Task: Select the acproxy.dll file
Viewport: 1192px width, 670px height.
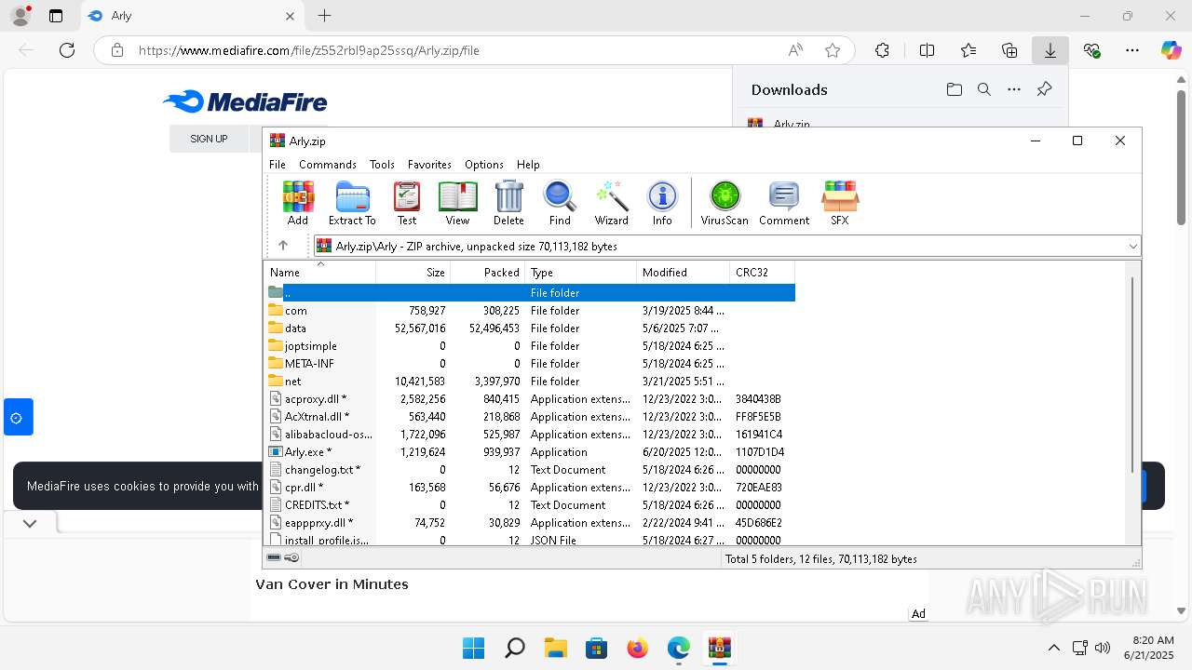Action: click(x=530, y=399)
